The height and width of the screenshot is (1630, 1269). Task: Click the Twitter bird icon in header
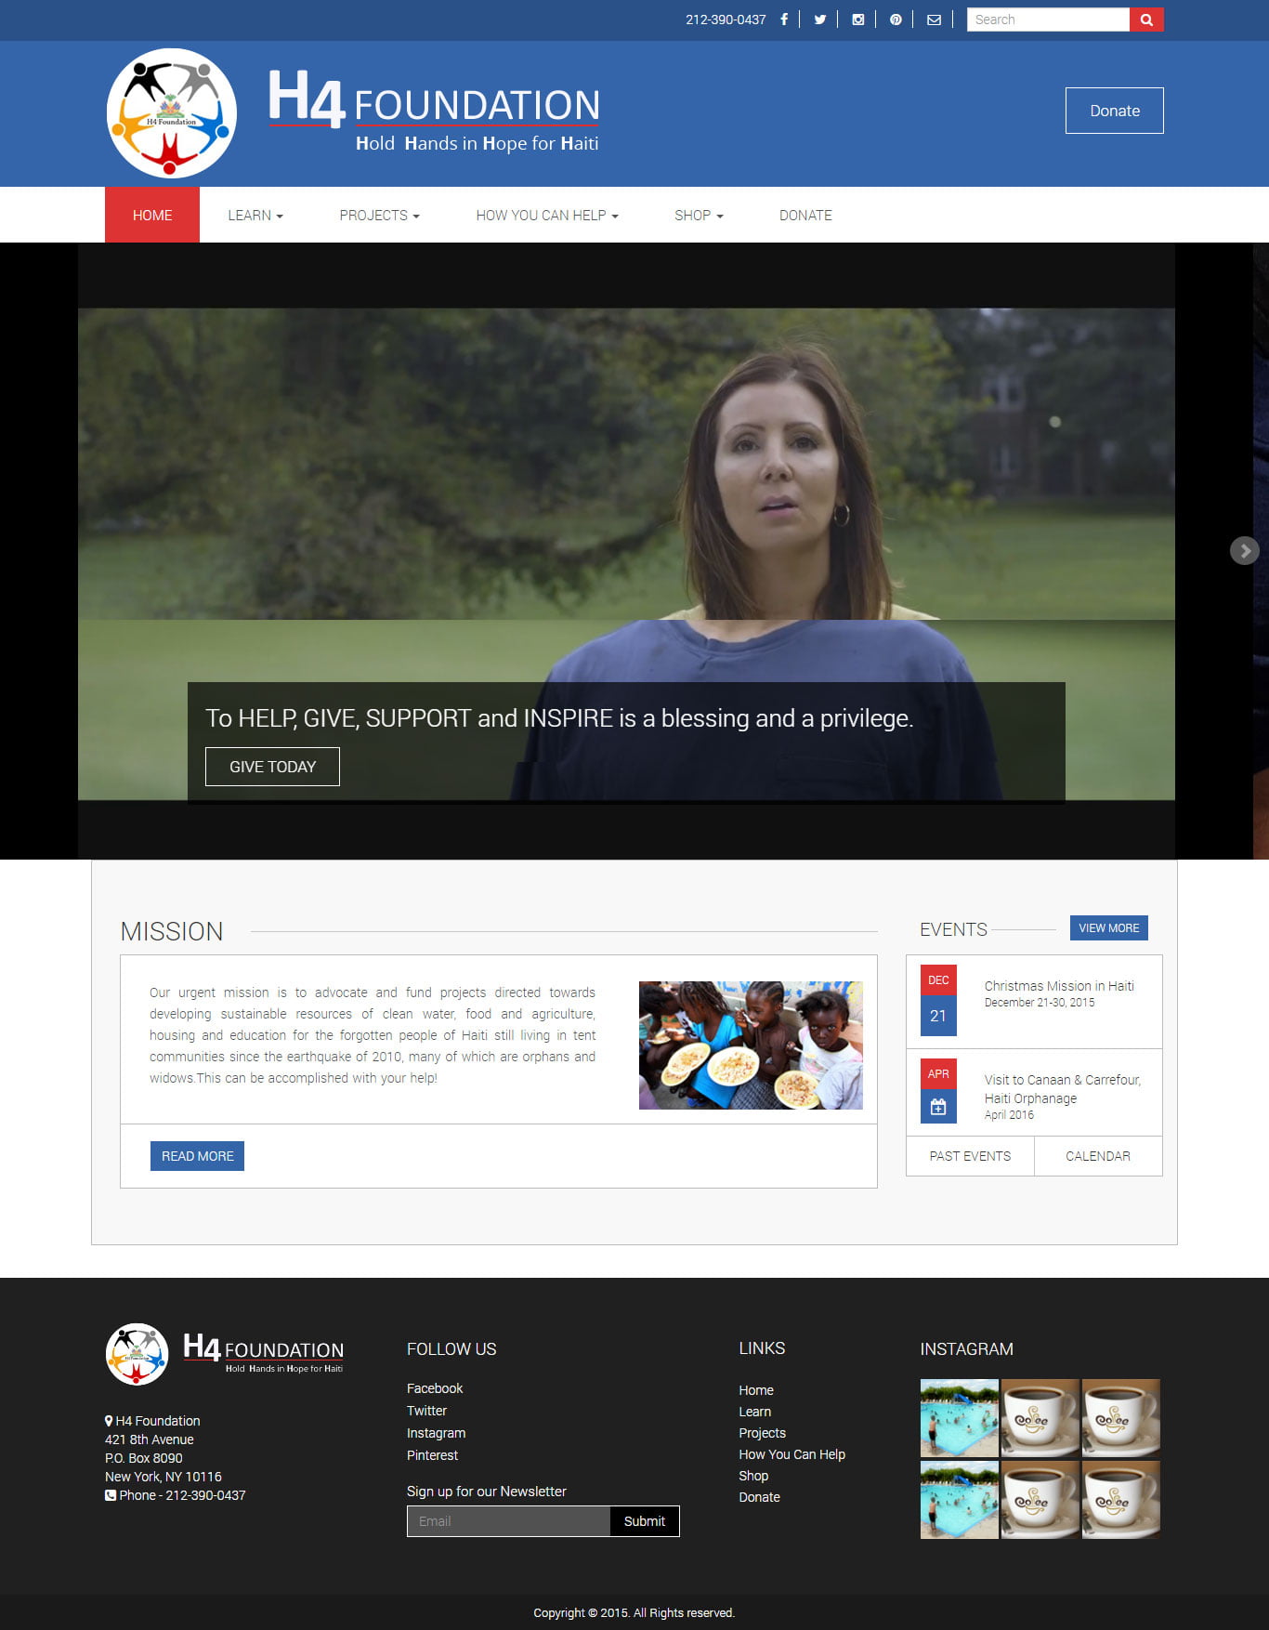[x=819, y=20]
